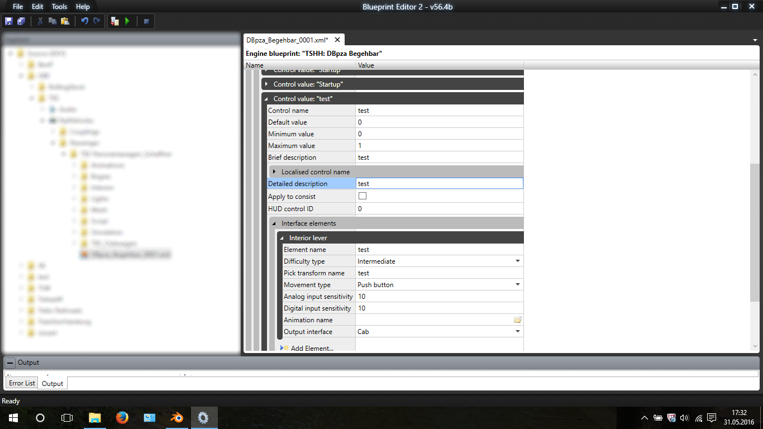763x429 pixels.
Task: Open the Help menu
Action: tap(83, 7)
